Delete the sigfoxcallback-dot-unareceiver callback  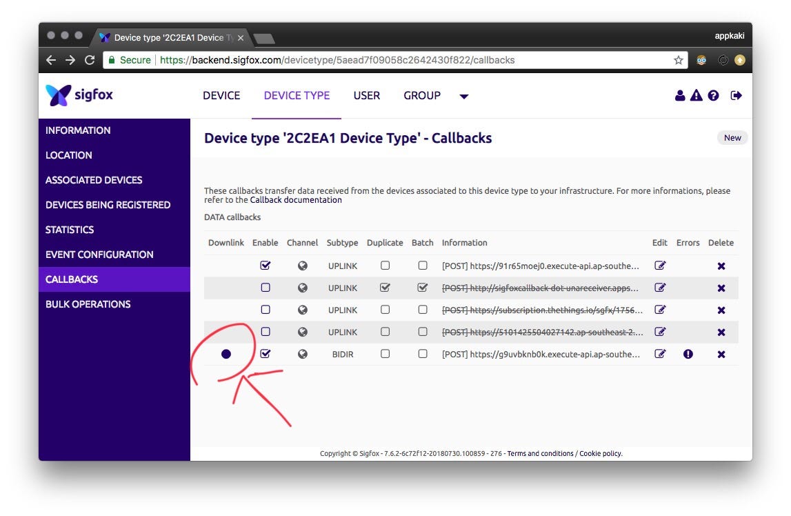pyautogui.click(x=721, y=288)
